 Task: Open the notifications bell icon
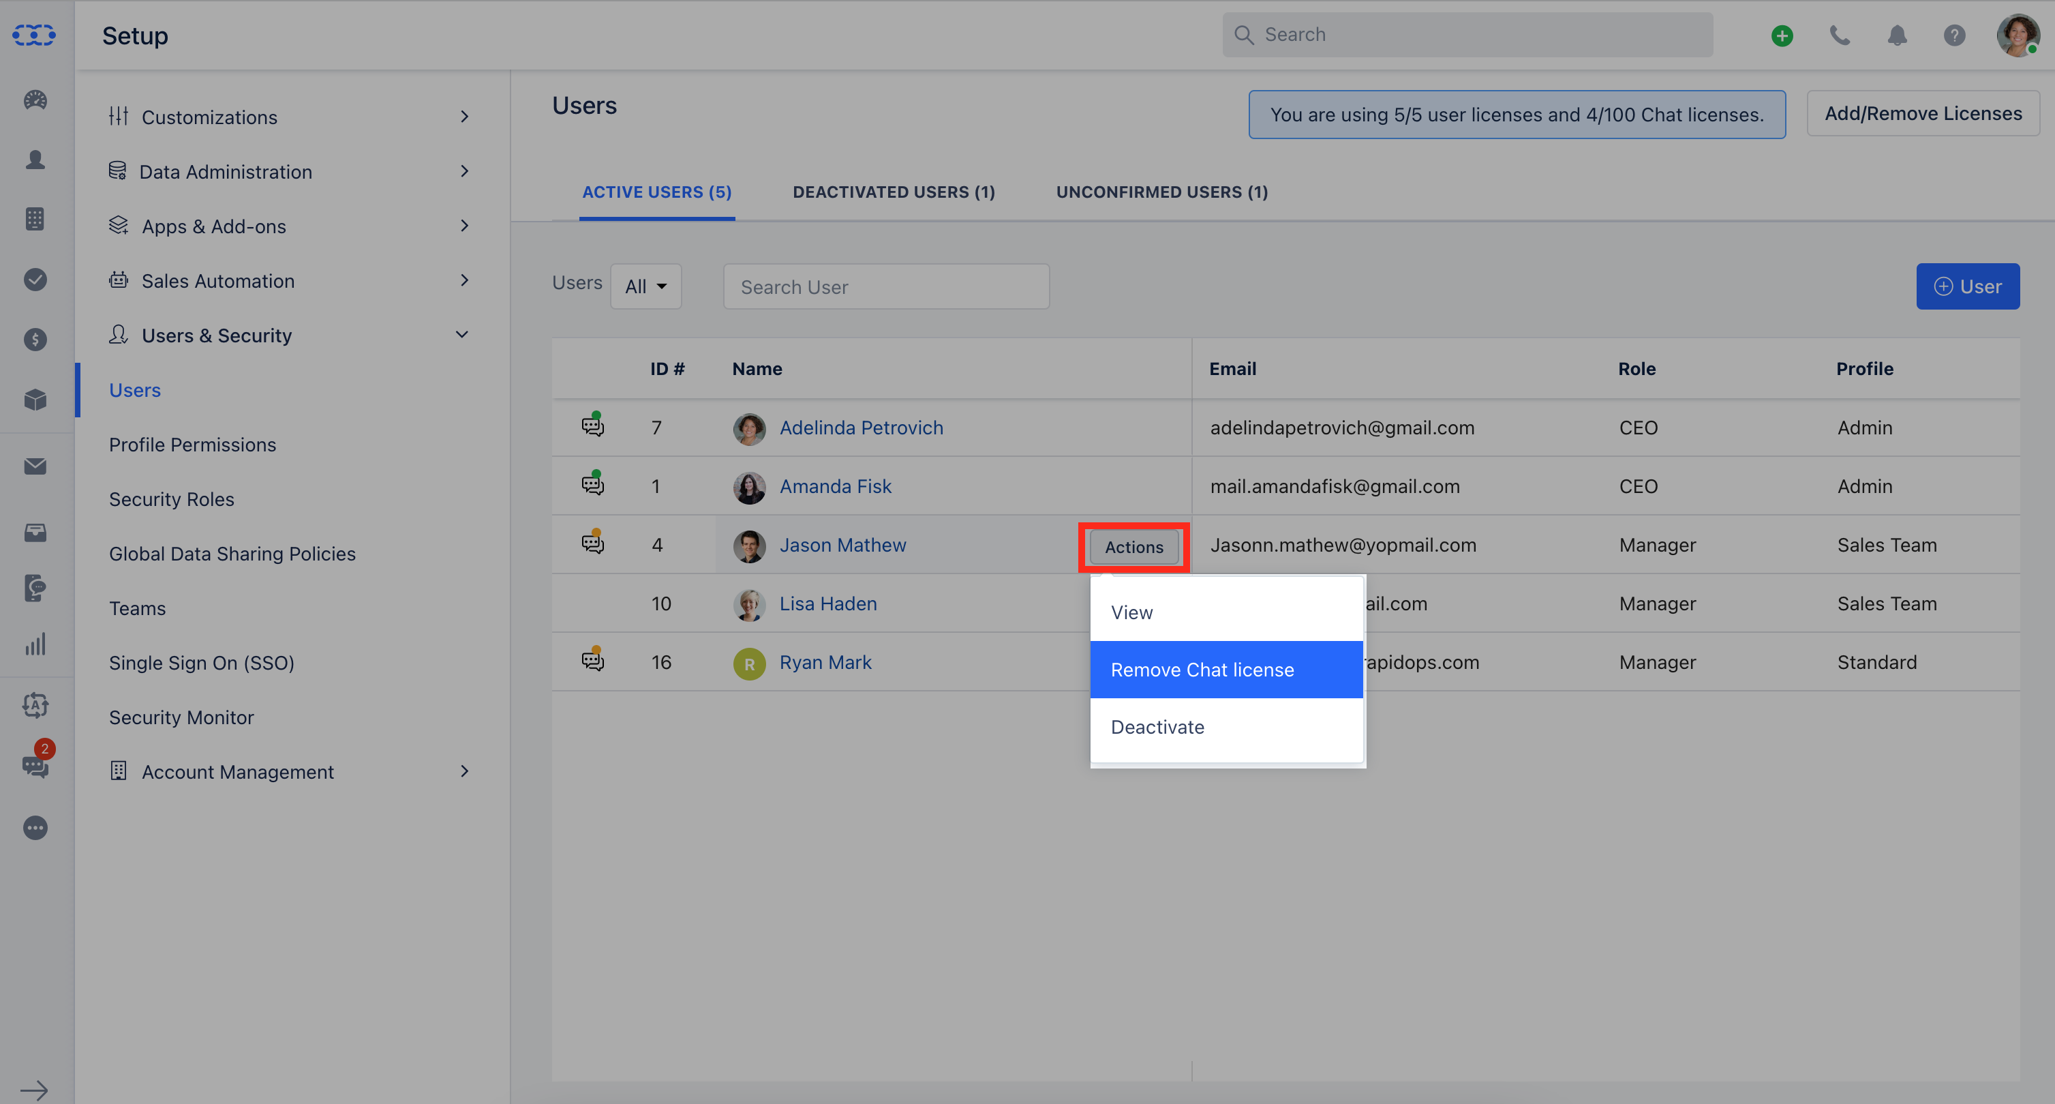pos(1897,35)
